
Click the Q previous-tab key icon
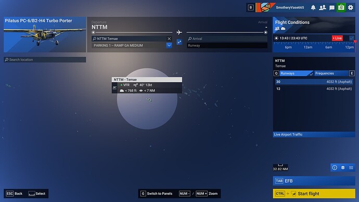276,73
